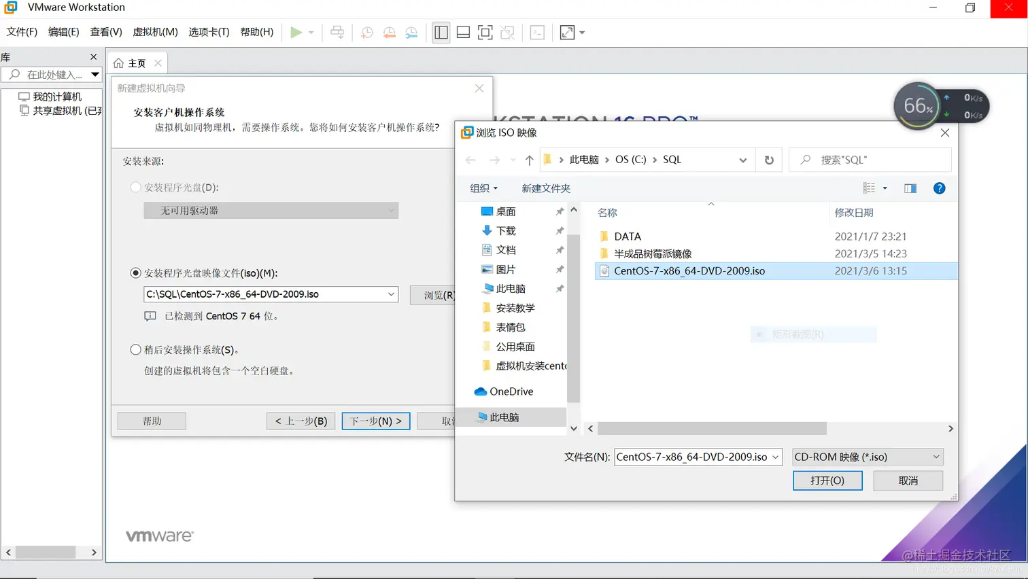
Task: Open the Edit (编辑) menu
Action: (63, 32)
